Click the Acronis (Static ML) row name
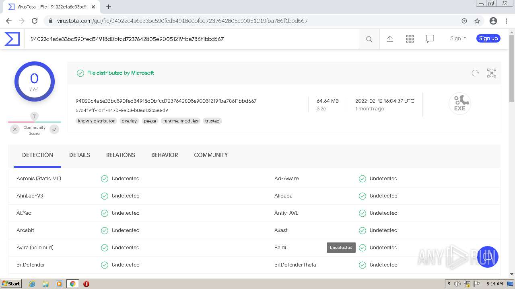515x289 pixels. [x=39, y=179]
